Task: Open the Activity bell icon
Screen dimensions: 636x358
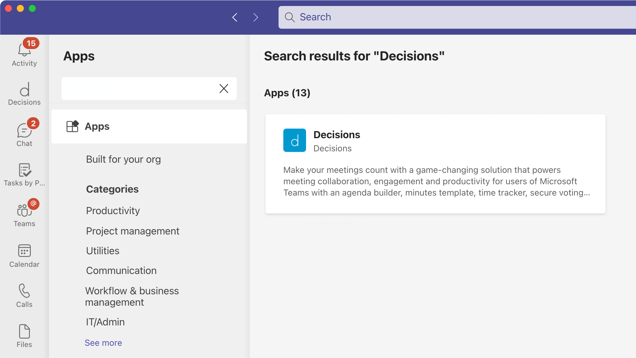Action: [x=24, y=50]
